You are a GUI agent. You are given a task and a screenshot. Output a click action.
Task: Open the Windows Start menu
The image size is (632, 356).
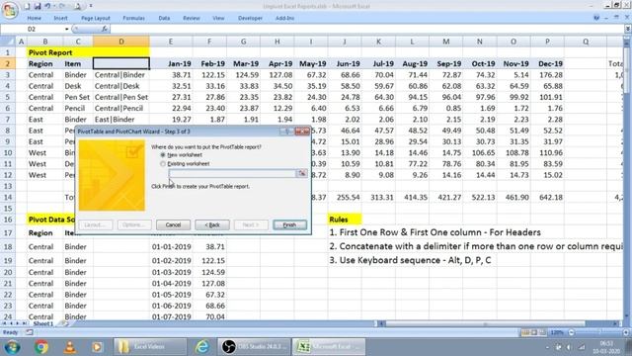click(x=12, y=347)
